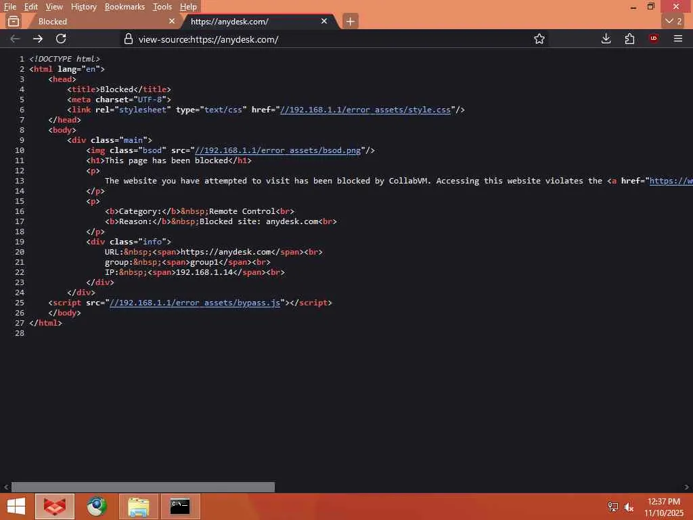Open the hamburger application menu
This screenshot has height=520, width=693.
pos(677,39)
